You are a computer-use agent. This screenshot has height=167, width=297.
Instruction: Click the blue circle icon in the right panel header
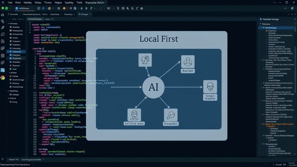coord(261,19)
